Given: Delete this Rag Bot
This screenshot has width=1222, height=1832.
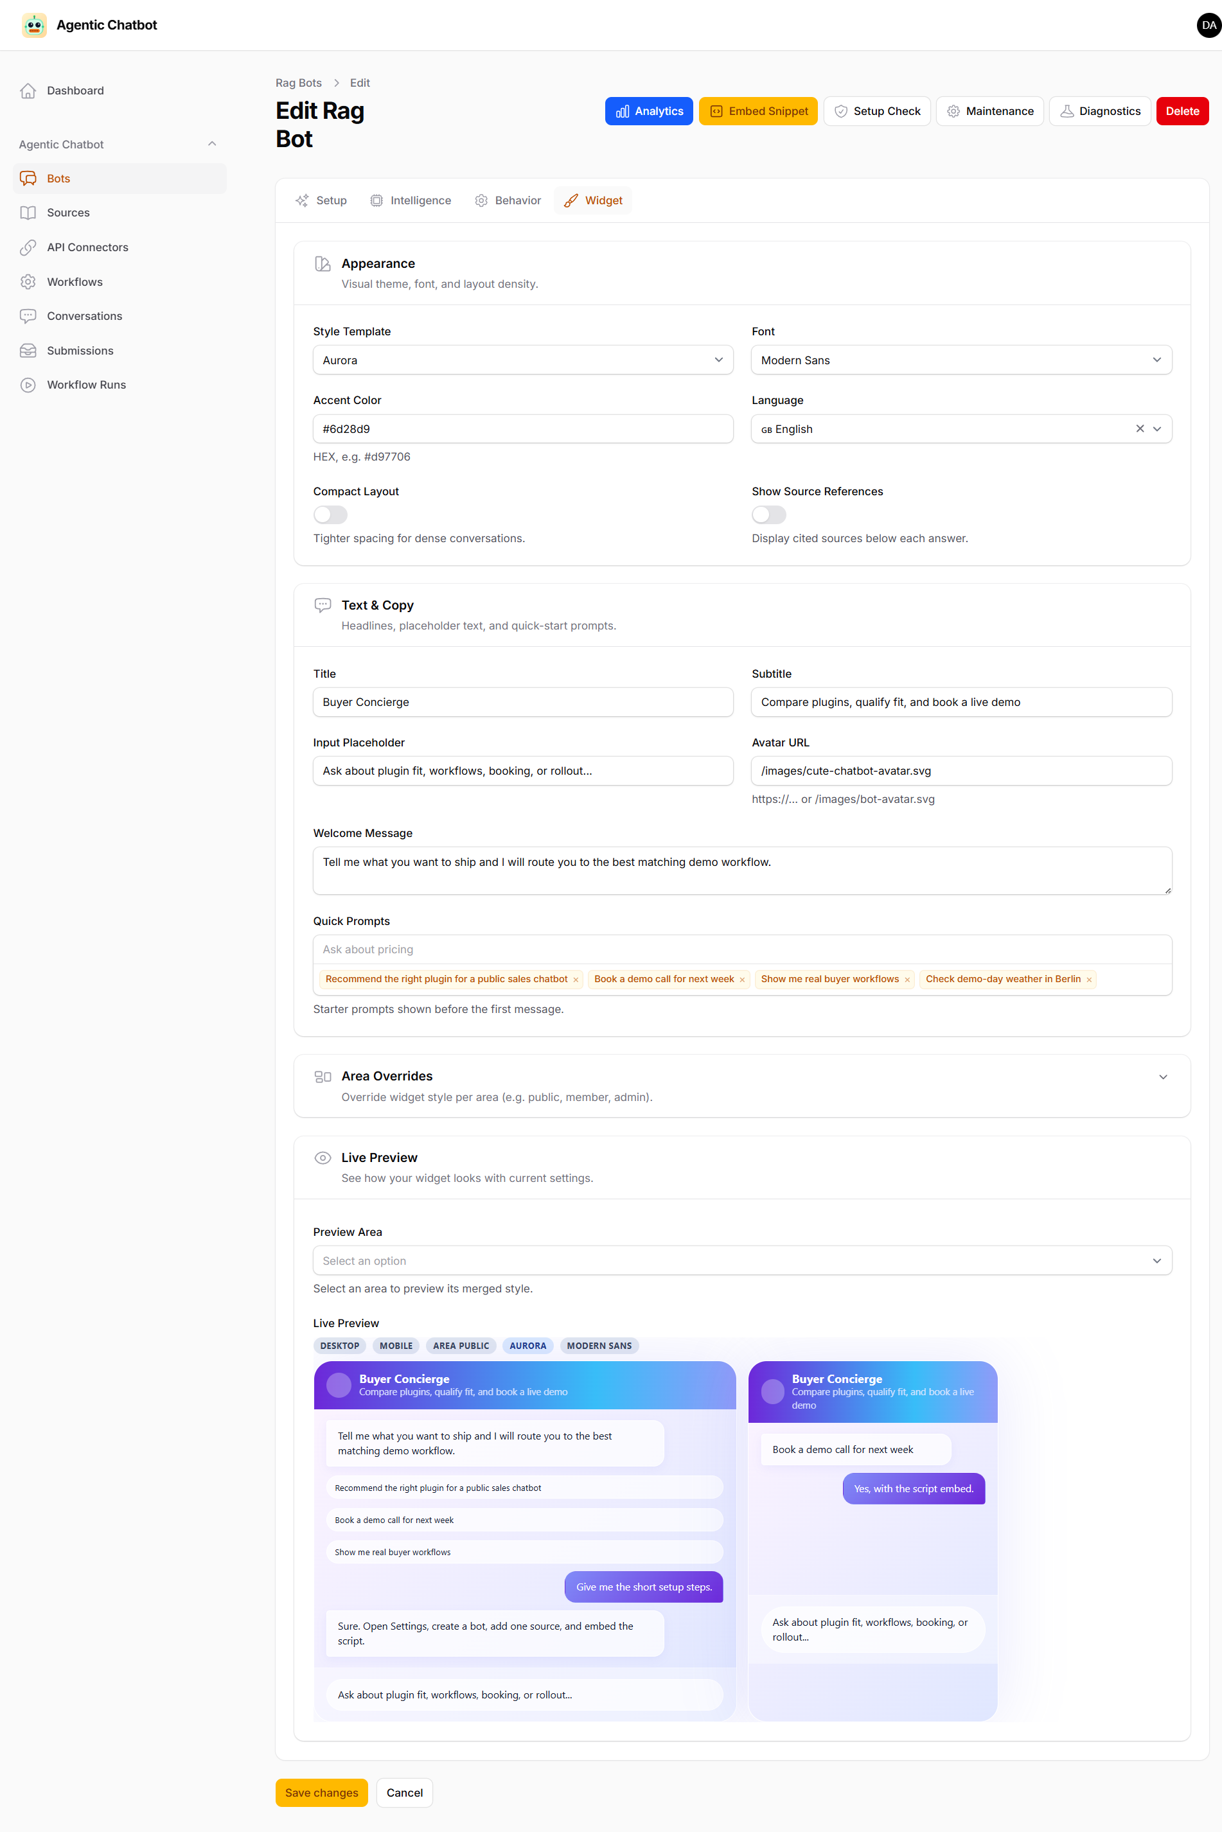Looking at the screenshot, I should (1182, 110).
